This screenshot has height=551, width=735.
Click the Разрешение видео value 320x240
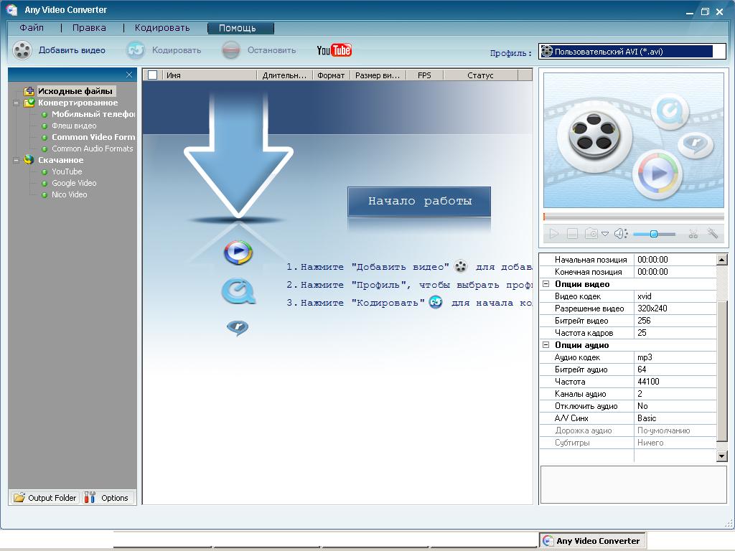click(675, 309)
